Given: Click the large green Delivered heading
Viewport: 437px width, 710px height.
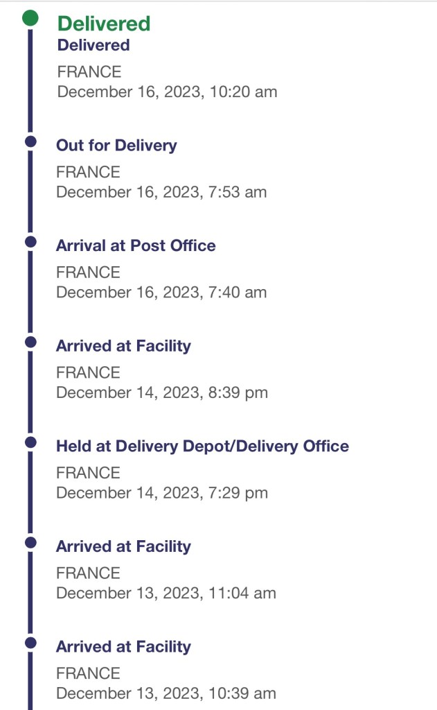Looking at the screenshot, I should [103, 24].
